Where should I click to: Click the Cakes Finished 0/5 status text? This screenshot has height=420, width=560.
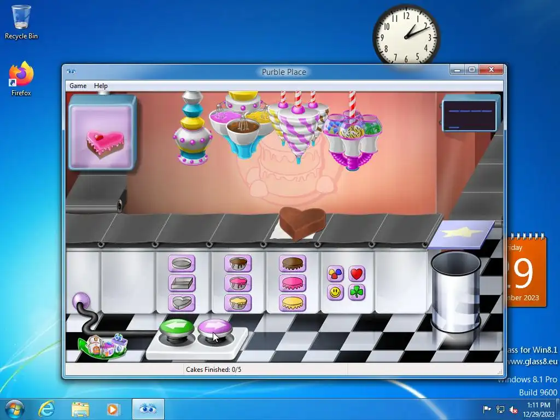(x=214, y=369)
